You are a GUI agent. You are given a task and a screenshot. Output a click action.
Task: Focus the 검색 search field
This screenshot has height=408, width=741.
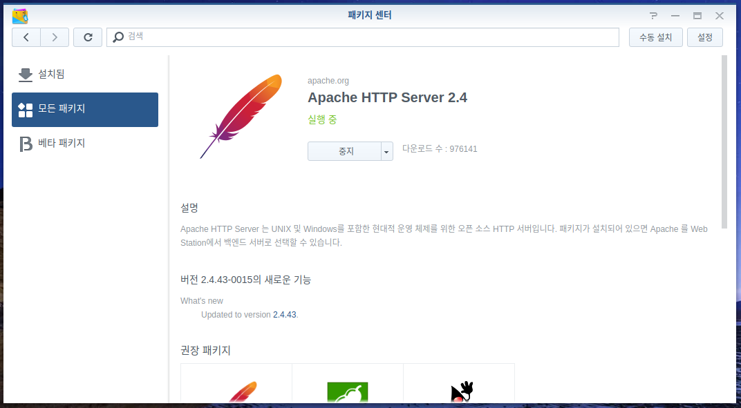pos(362,37)
